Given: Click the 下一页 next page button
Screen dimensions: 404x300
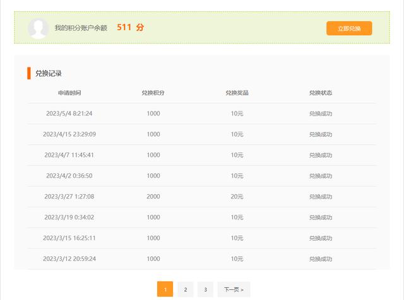Looking at the screenshot, I should point(234,289).
